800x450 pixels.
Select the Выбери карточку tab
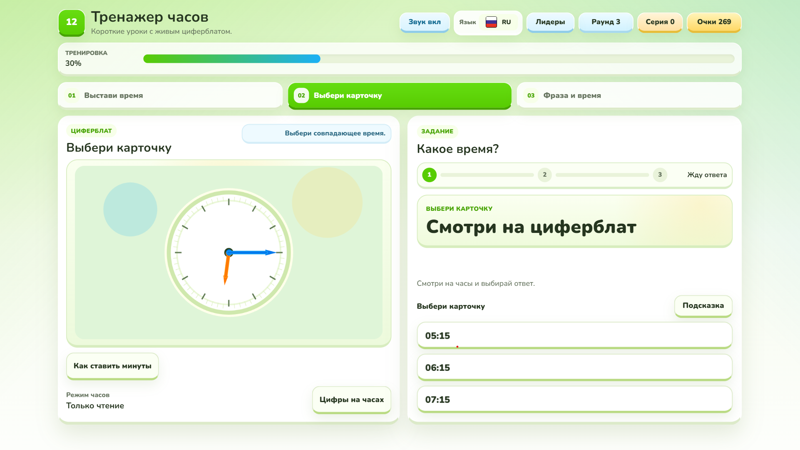click(400, 95)
